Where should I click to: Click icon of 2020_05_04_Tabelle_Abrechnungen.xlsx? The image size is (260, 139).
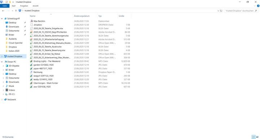coord(31,36)
